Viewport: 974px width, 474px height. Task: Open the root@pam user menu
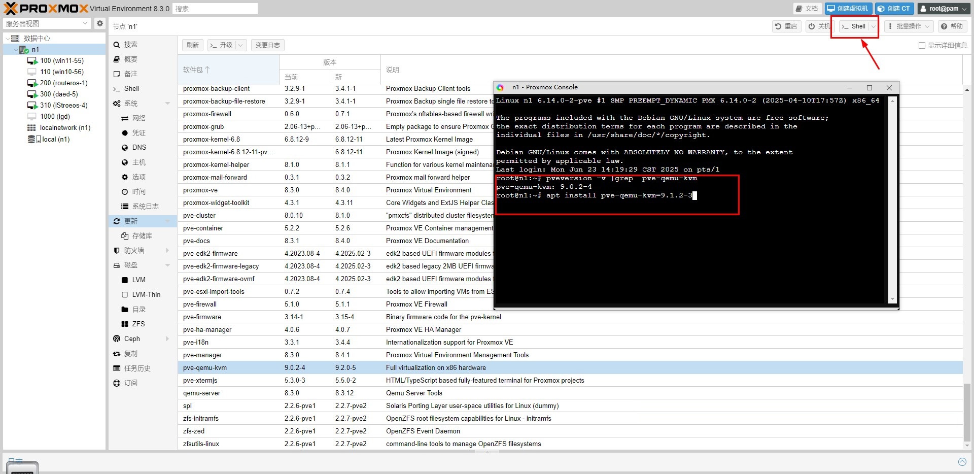tap(944, 8)
